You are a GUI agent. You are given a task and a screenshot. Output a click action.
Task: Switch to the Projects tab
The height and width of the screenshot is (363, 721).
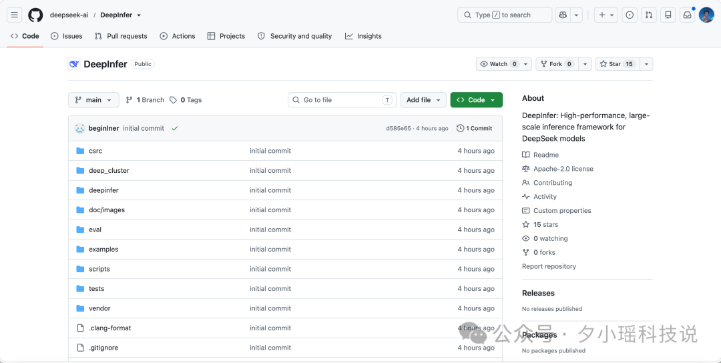[226, 36]
